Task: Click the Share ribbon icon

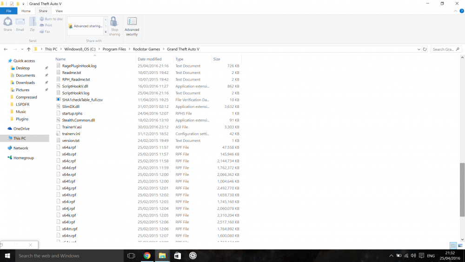Action: coord(8,24)
